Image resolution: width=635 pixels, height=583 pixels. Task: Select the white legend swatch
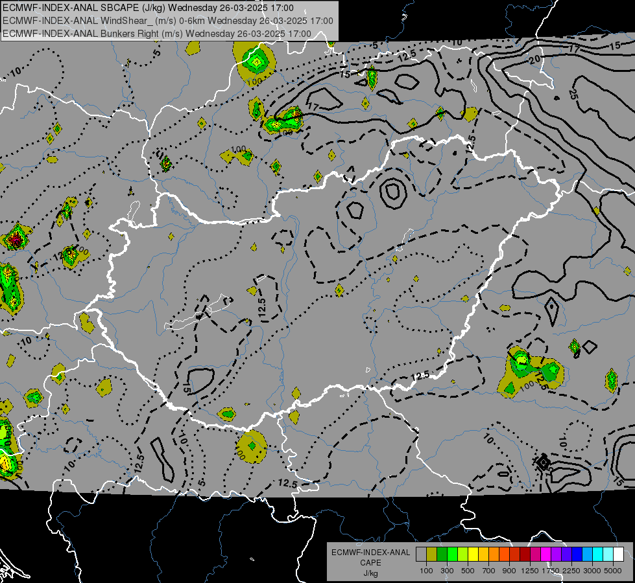tap(618, 554)
